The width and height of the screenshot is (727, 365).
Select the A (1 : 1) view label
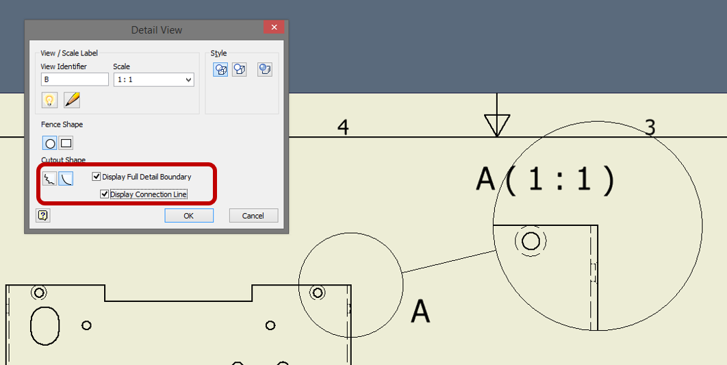pos(546,179)
